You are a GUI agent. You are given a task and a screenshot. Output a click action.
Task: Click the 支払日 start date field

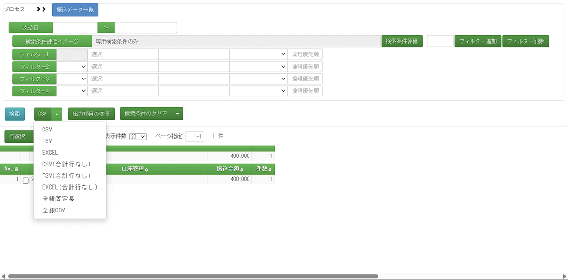pyautogui.click(x=75, y=27)
